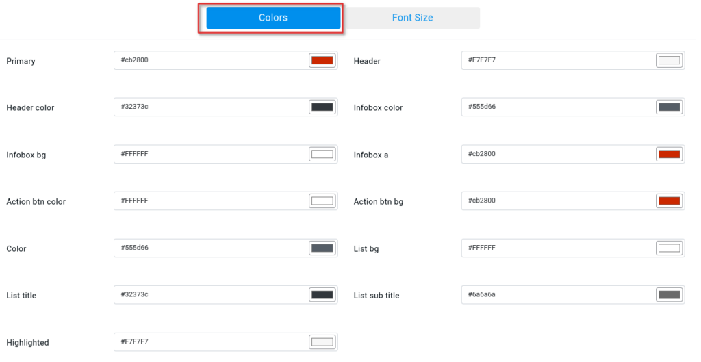
Task: Click the List title label
Action: 21,296
